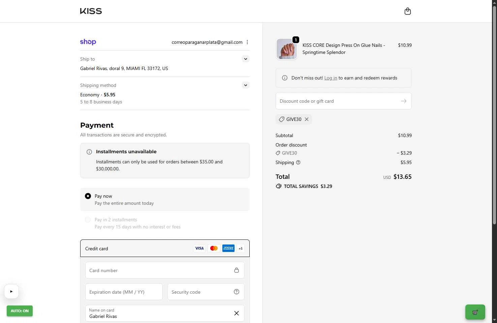Click the Shop Pay logo
This screenshot has width=497, height=323.
(x=88, y=42)
